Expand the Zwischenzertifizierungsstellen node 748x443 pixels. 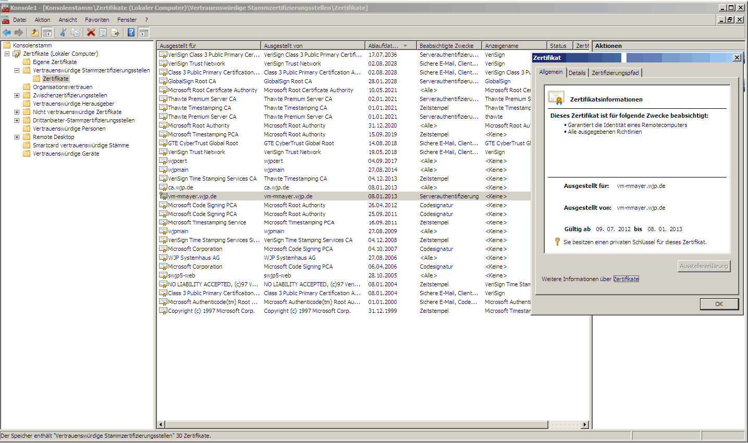point(17,95)
